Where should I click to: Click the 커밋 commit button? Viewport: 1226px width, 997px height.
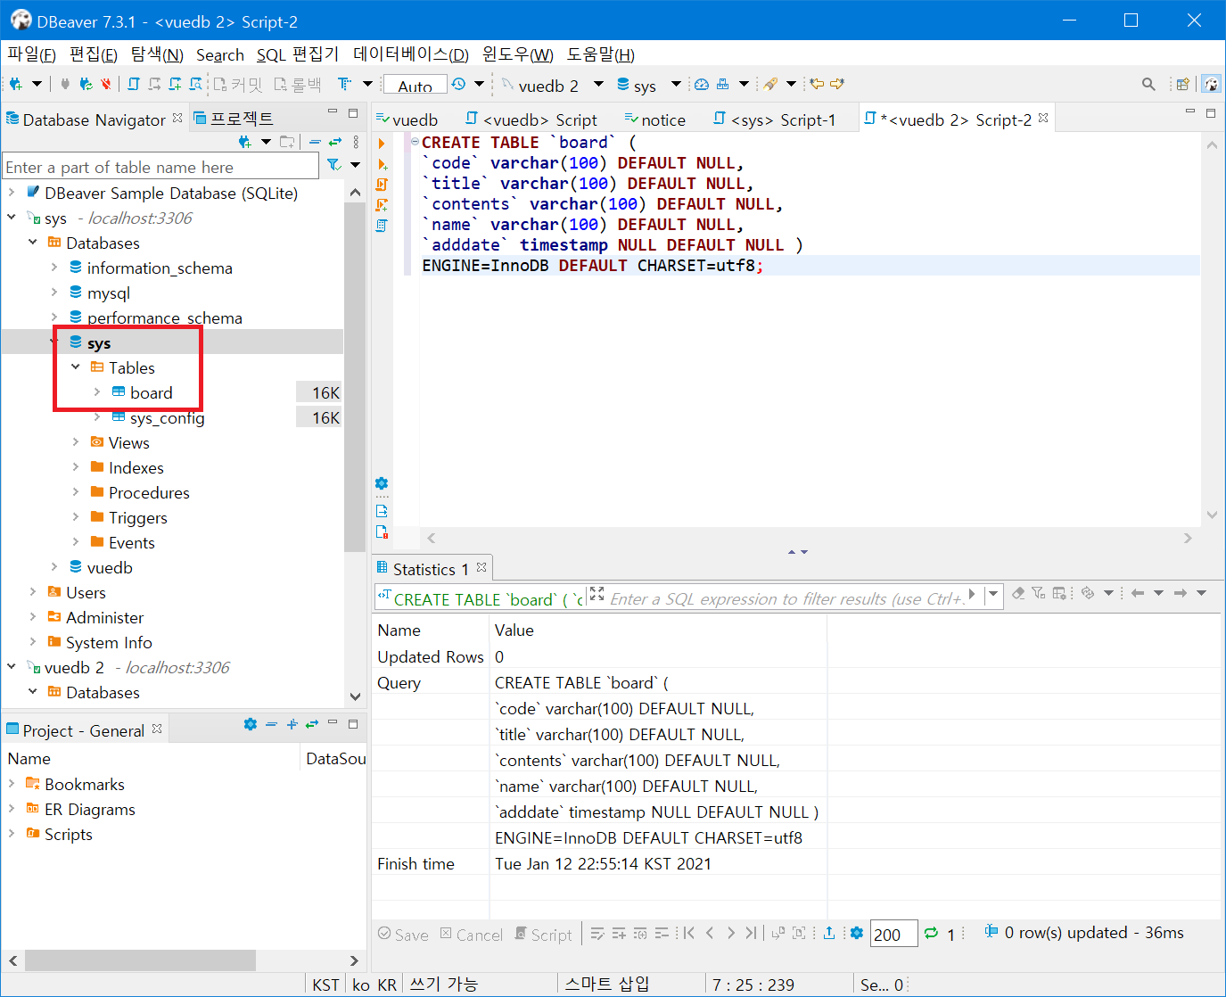point(238,85)
